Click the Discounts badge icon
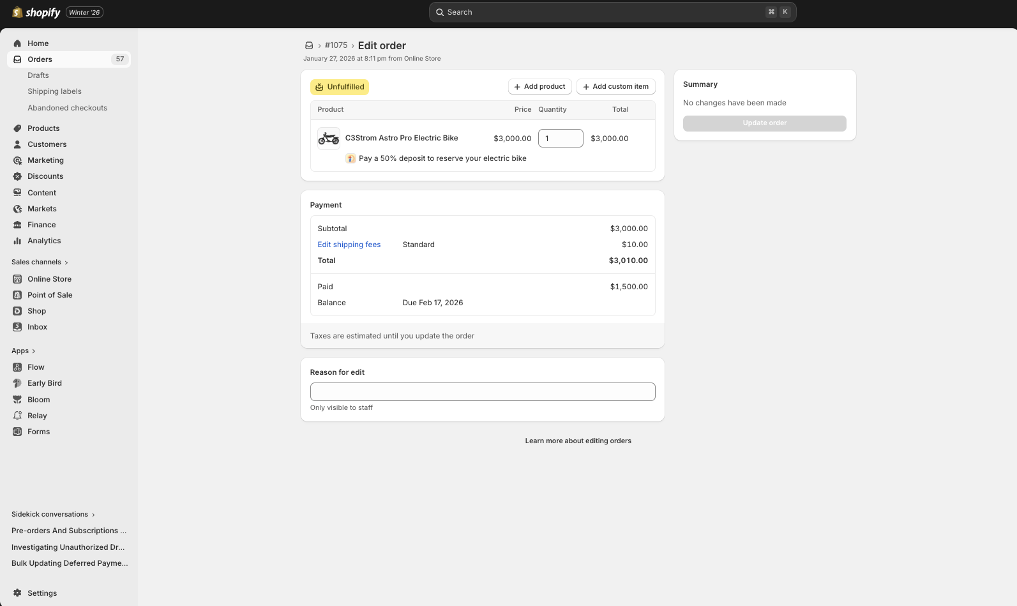This screenshot has height=606, width=1017. (x=17, y=176)
